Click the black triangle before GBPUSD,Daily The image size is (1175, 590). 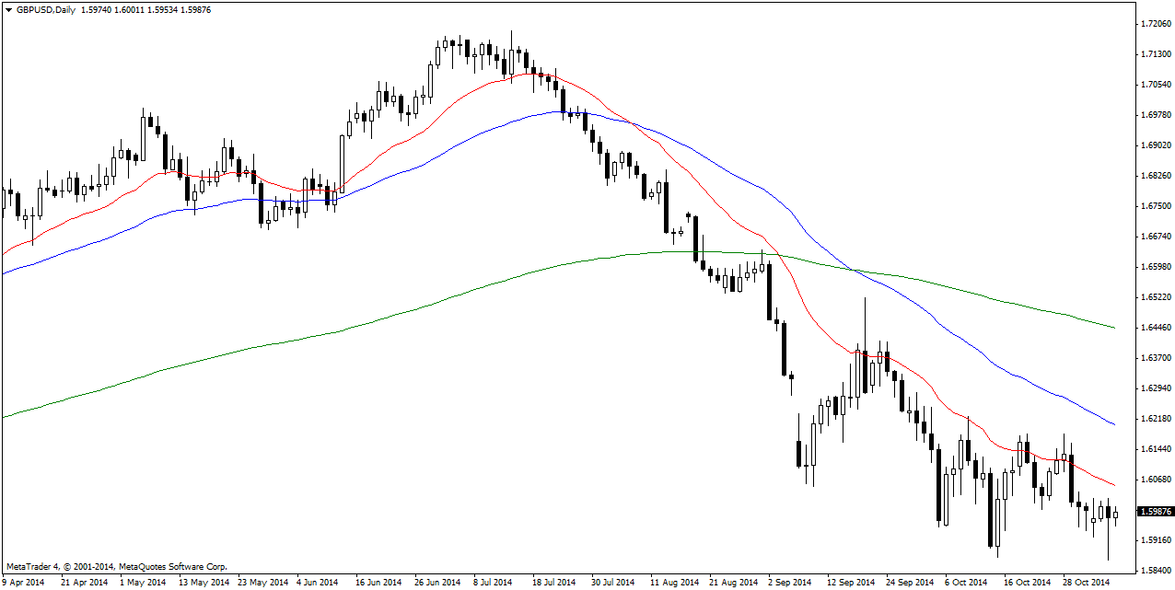[7, 9]
